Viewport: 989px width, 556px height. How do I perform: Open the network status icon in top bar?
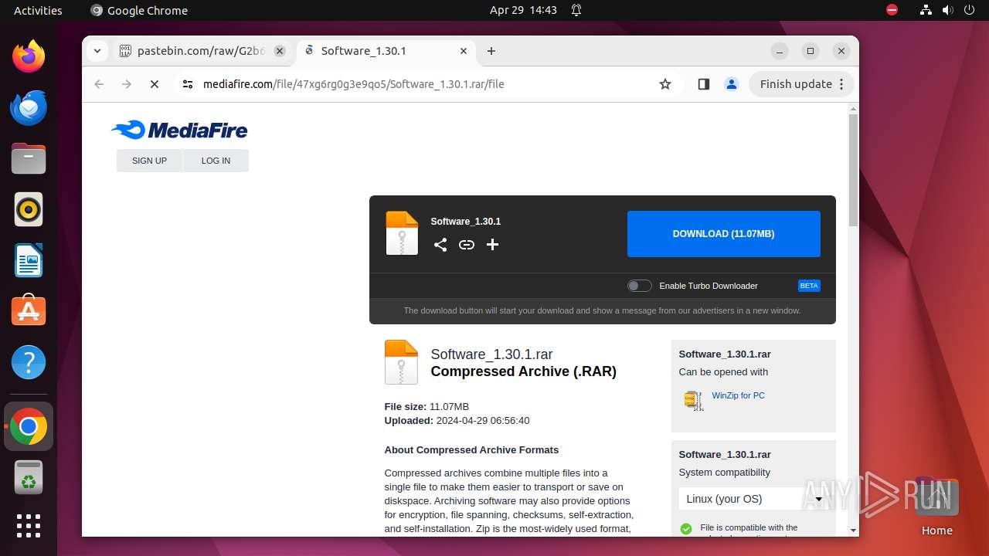pos(926,10)
